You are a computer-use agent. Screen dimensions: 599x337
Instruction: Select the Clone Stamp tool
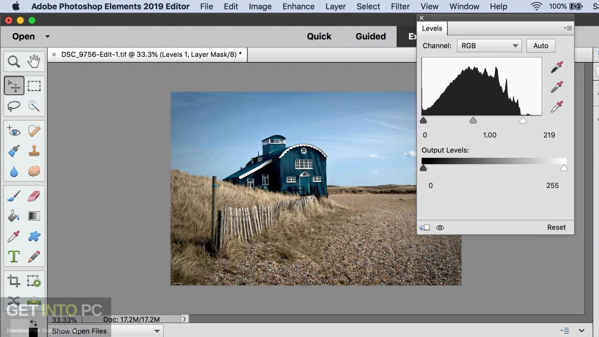coord(34,151)
